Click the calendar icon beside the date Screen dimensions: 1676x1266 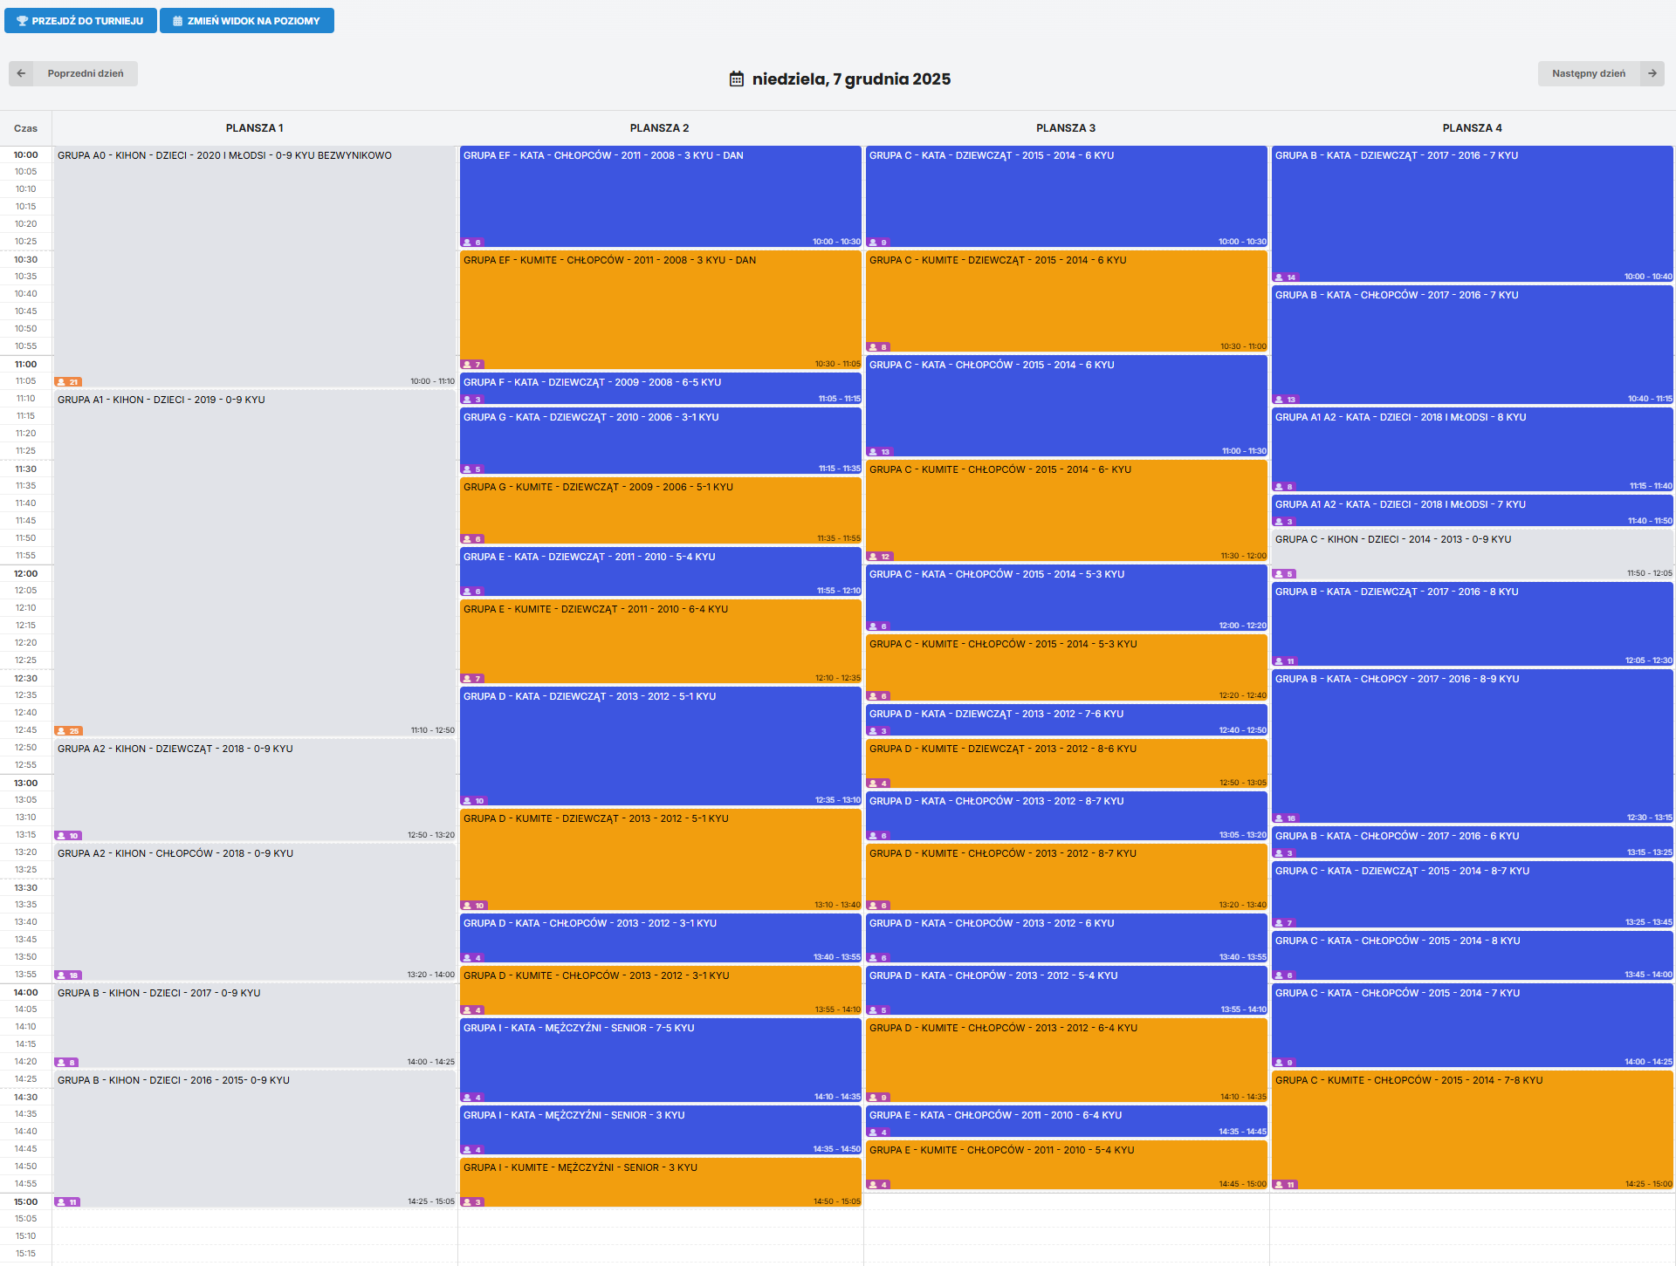737,79
